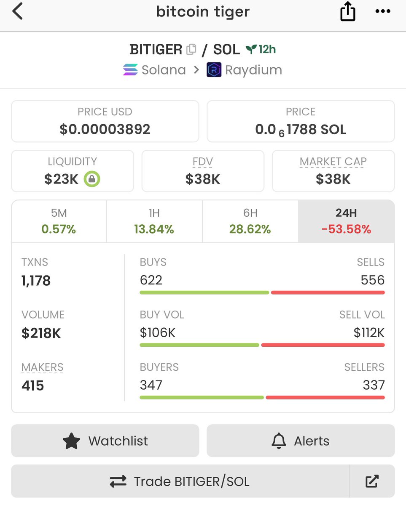This screenshot has height=505, width=406.
Task: Click the Solana chain logo
Action: tap(130, 70)
